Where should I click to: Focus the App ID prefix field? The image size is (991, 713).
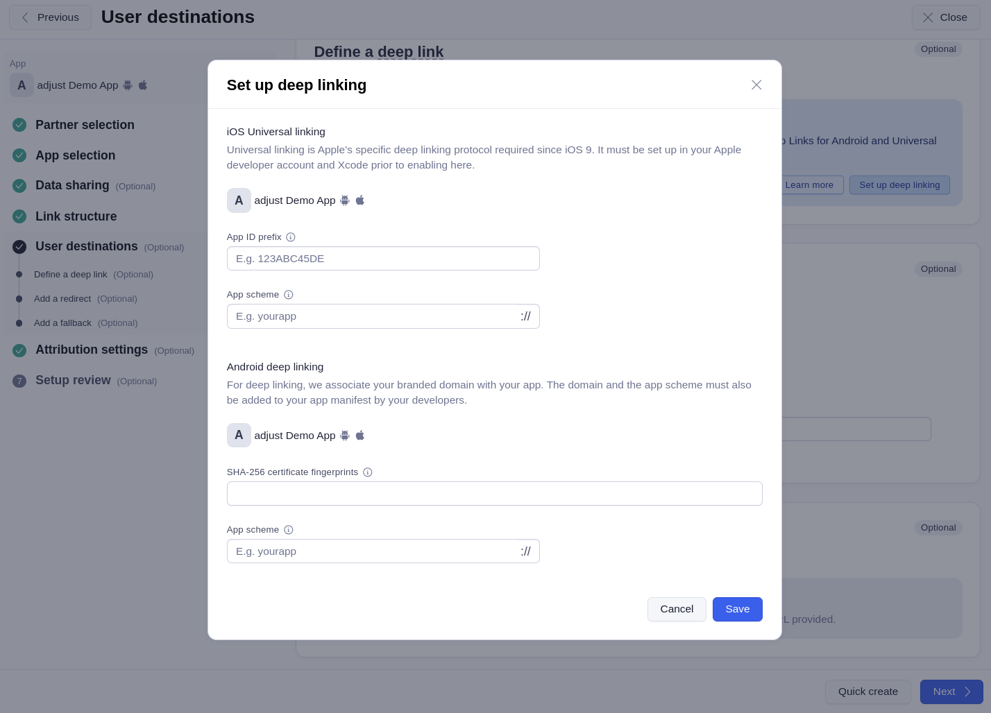383,259
